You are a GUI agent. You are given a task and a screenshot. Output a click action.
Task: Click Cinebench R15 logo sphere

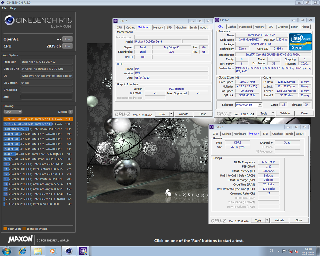[x=9, y=20]
